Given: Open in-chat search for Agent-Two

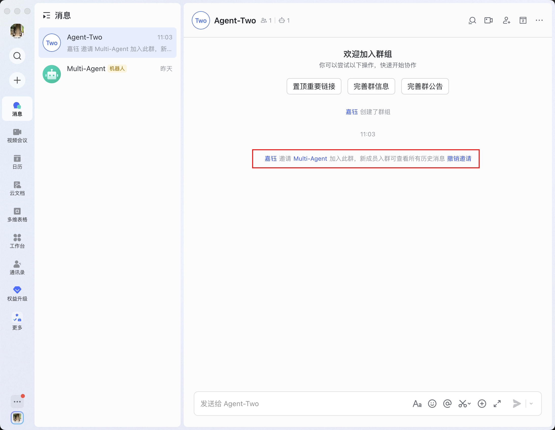Looking at the screenshot, I should pos(472,20).
